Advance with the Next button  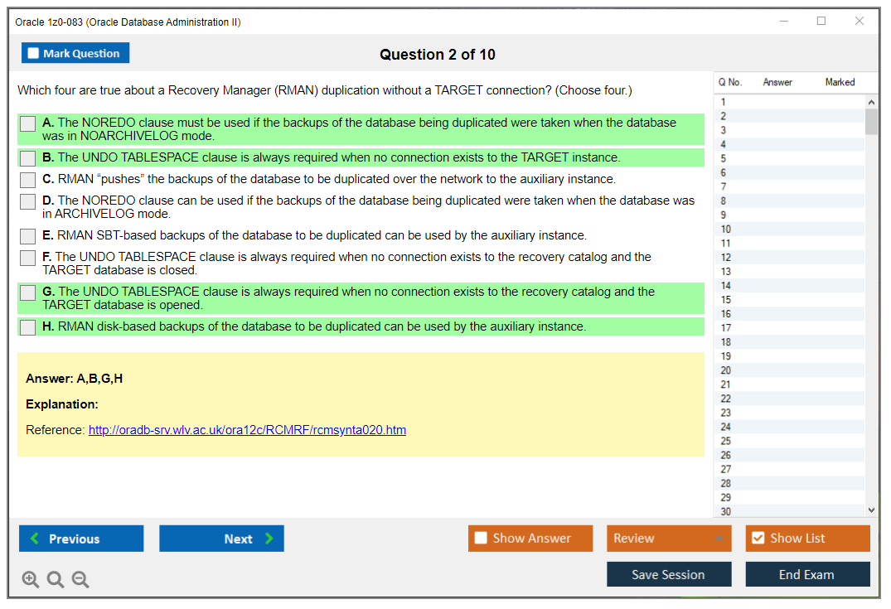(x=221, y=538)
